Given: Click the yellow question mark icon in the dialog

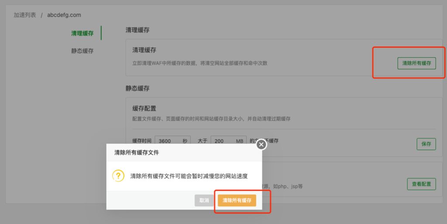Looking at the screenshot, I should pyautogui.click(x=118, y=176).
